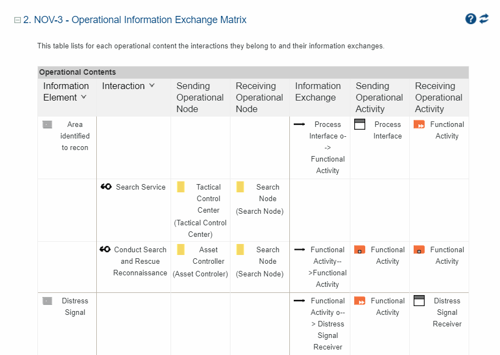Click the Sending Operational Node column header

coord(200,97)
